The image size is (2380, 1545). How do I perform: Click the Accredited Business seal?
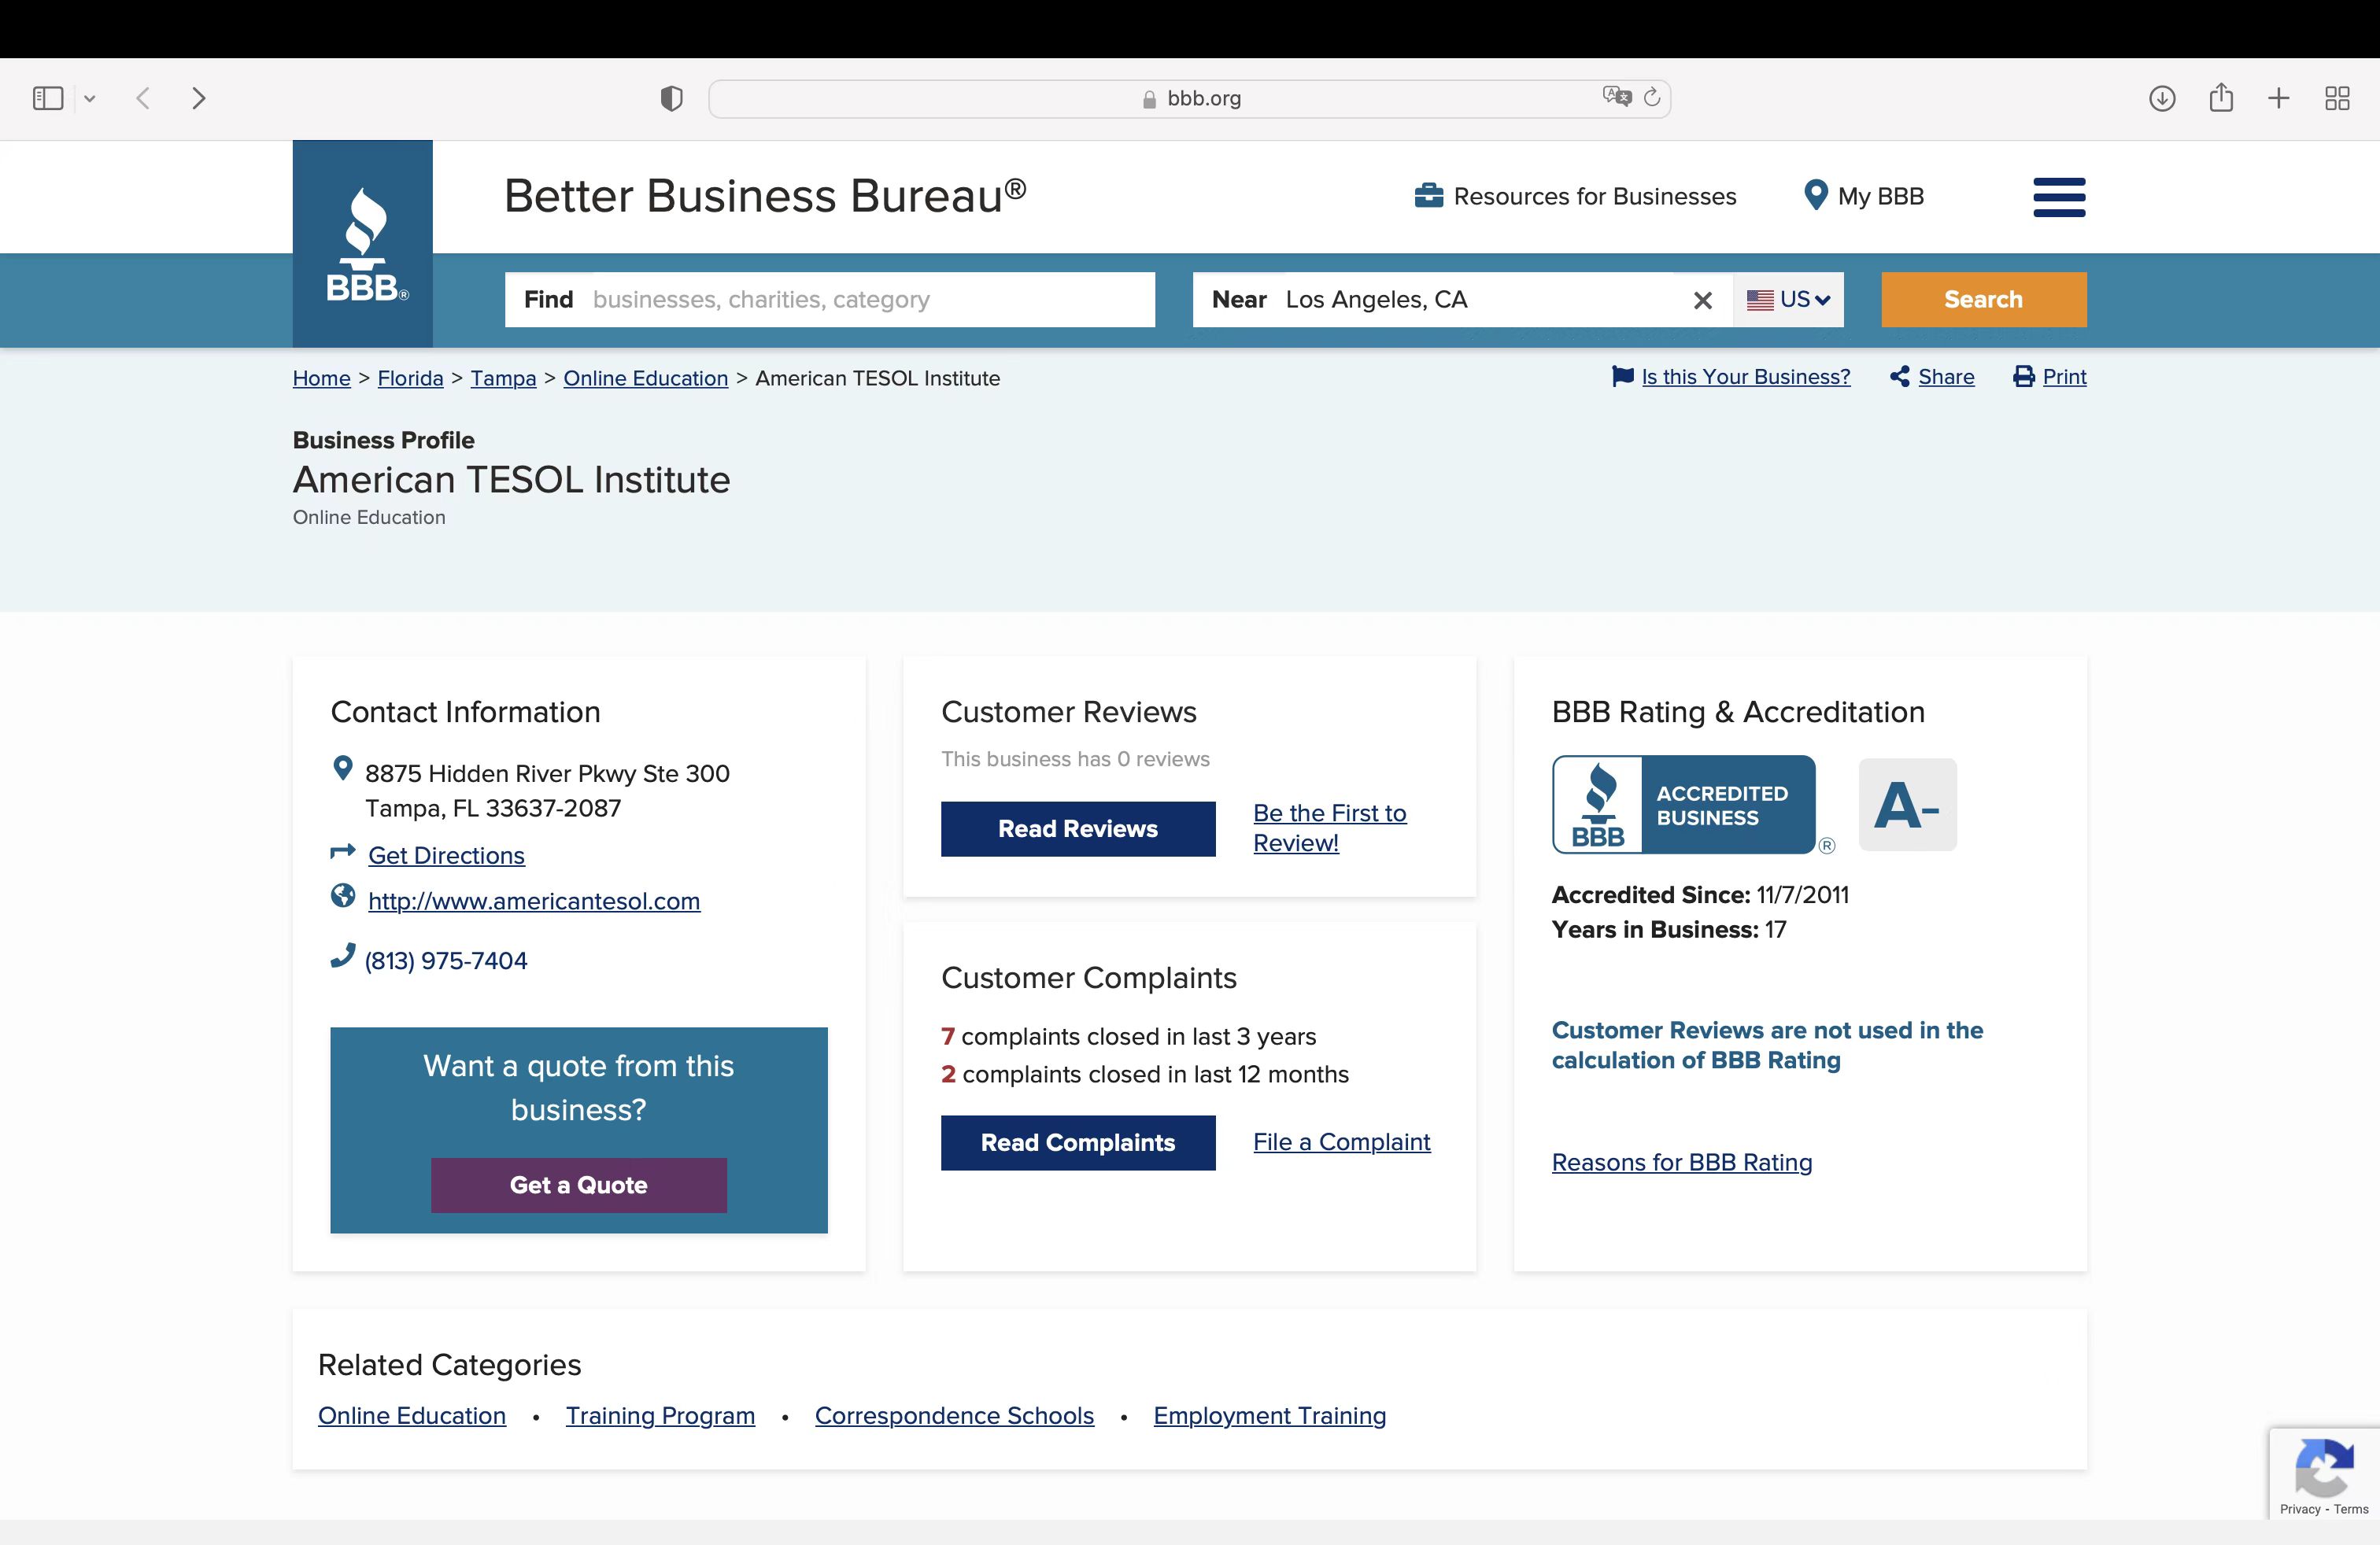[x=1683, y=805]
